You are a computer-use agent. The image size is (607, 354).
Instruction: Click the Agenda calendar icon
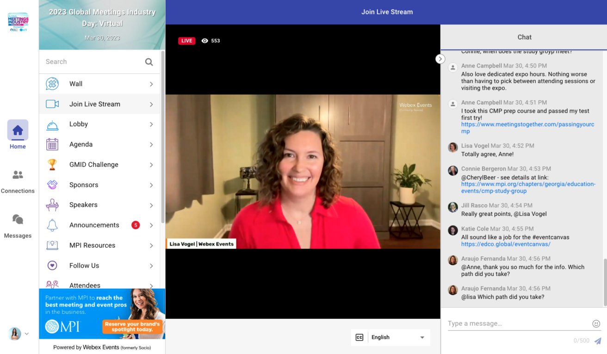pos(52,145)
